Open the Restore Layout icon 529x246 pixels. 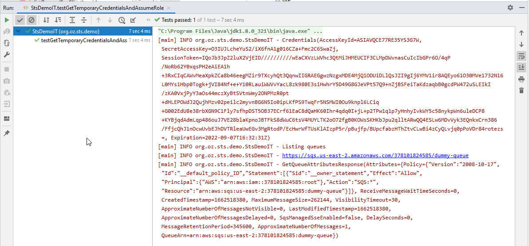pyautogui.click(x=6, y=119)
